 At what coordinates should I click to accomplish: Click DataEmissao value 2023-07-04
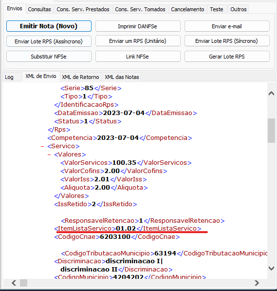(124, 113)
